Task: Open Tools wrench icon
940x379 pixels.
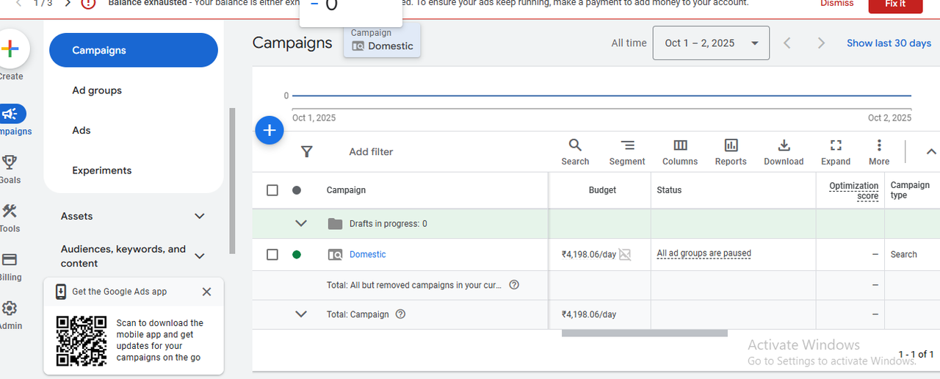Action: 10,211
